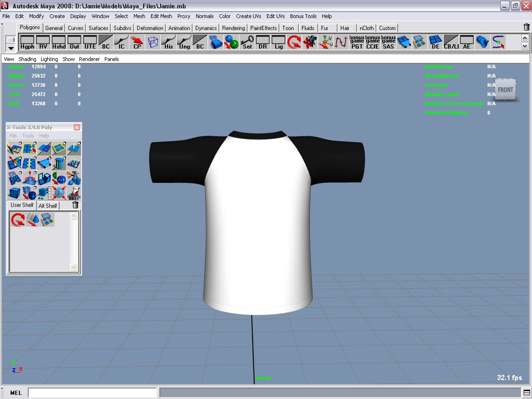The width and height of the screenshot is (532, 399).
Task: Open the Create UVs menu
Action: point(248,16)
